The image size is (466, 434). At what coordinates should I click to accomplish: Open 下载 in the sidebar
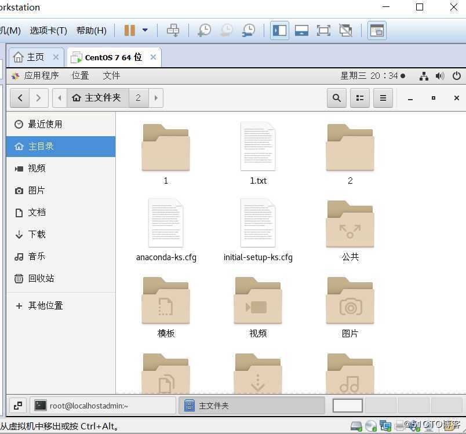tap(61, 234)
